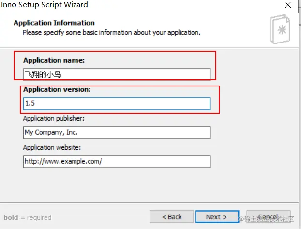
Task: Close the Inno Setup Script Wizard window
Action: point(288,5)
